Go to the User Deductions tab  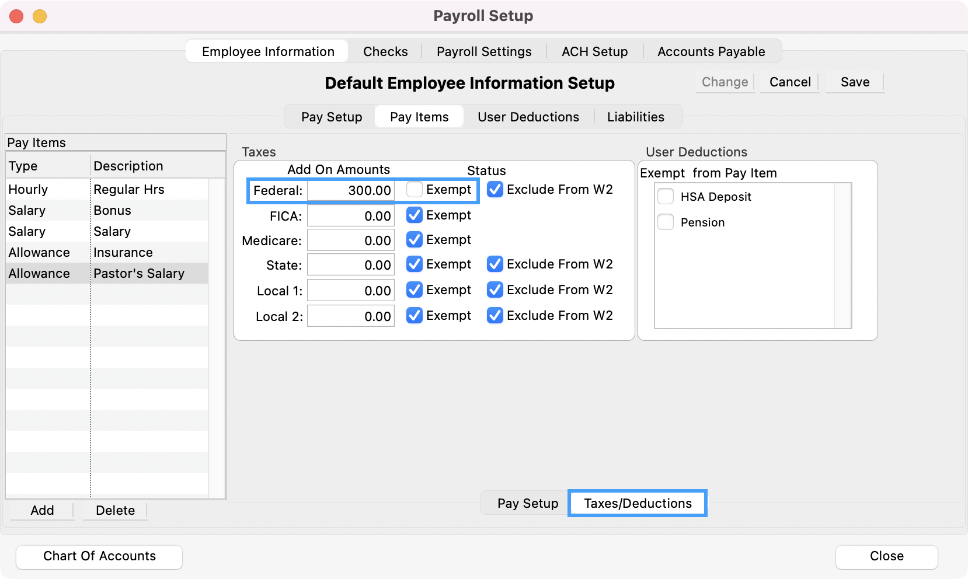(528, 117)
